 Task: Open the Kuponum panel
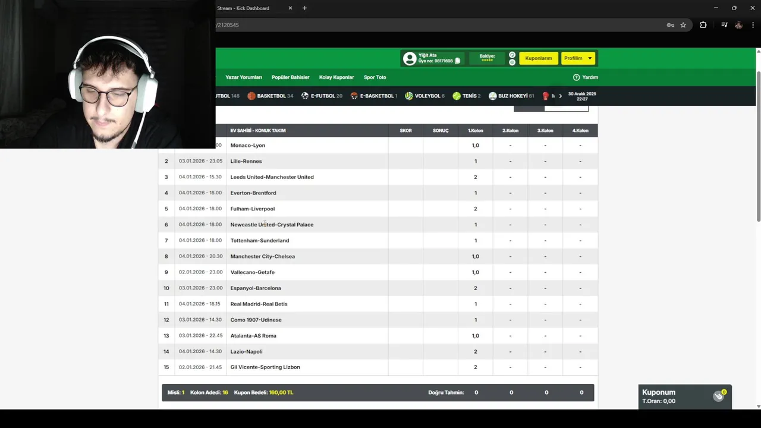click(x=685, y=396)
